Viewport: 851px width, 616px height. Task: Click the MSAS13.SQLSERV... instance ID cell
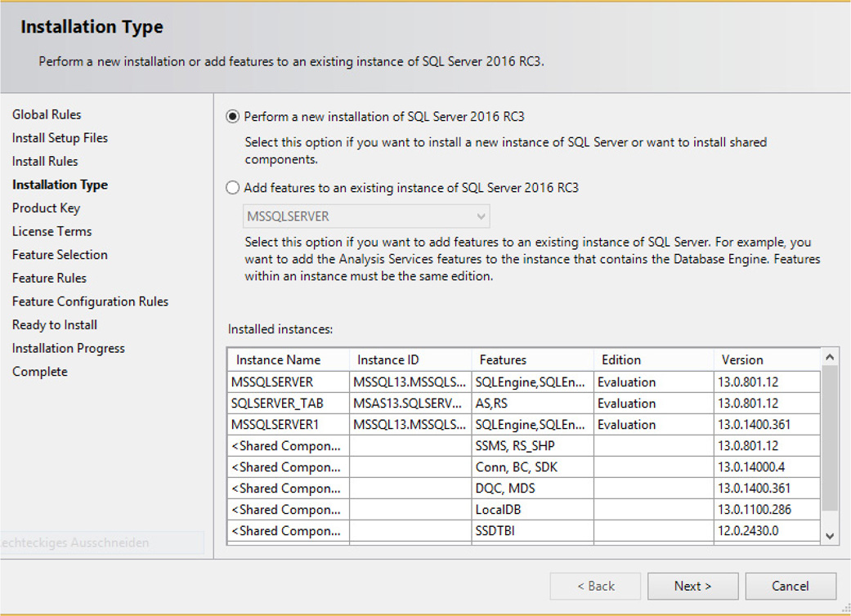[x=411, y=404]
